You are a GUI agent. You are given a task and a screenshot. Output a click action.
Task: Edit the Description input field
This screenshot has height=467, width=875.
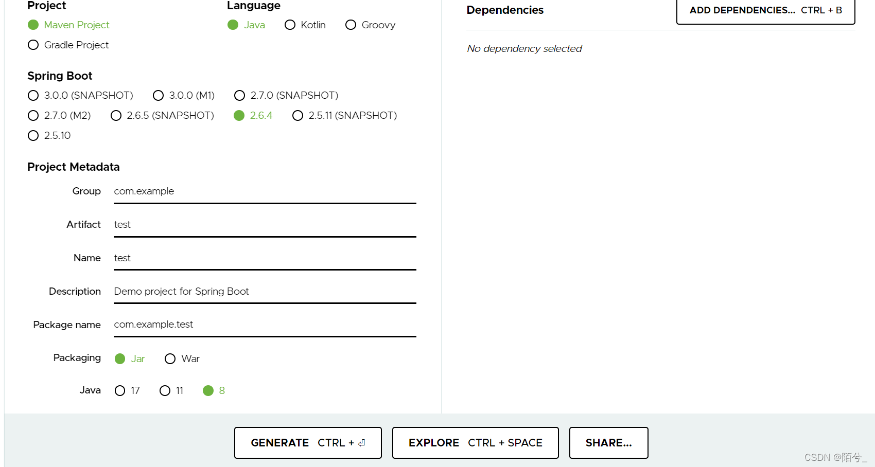click(265, 292)
